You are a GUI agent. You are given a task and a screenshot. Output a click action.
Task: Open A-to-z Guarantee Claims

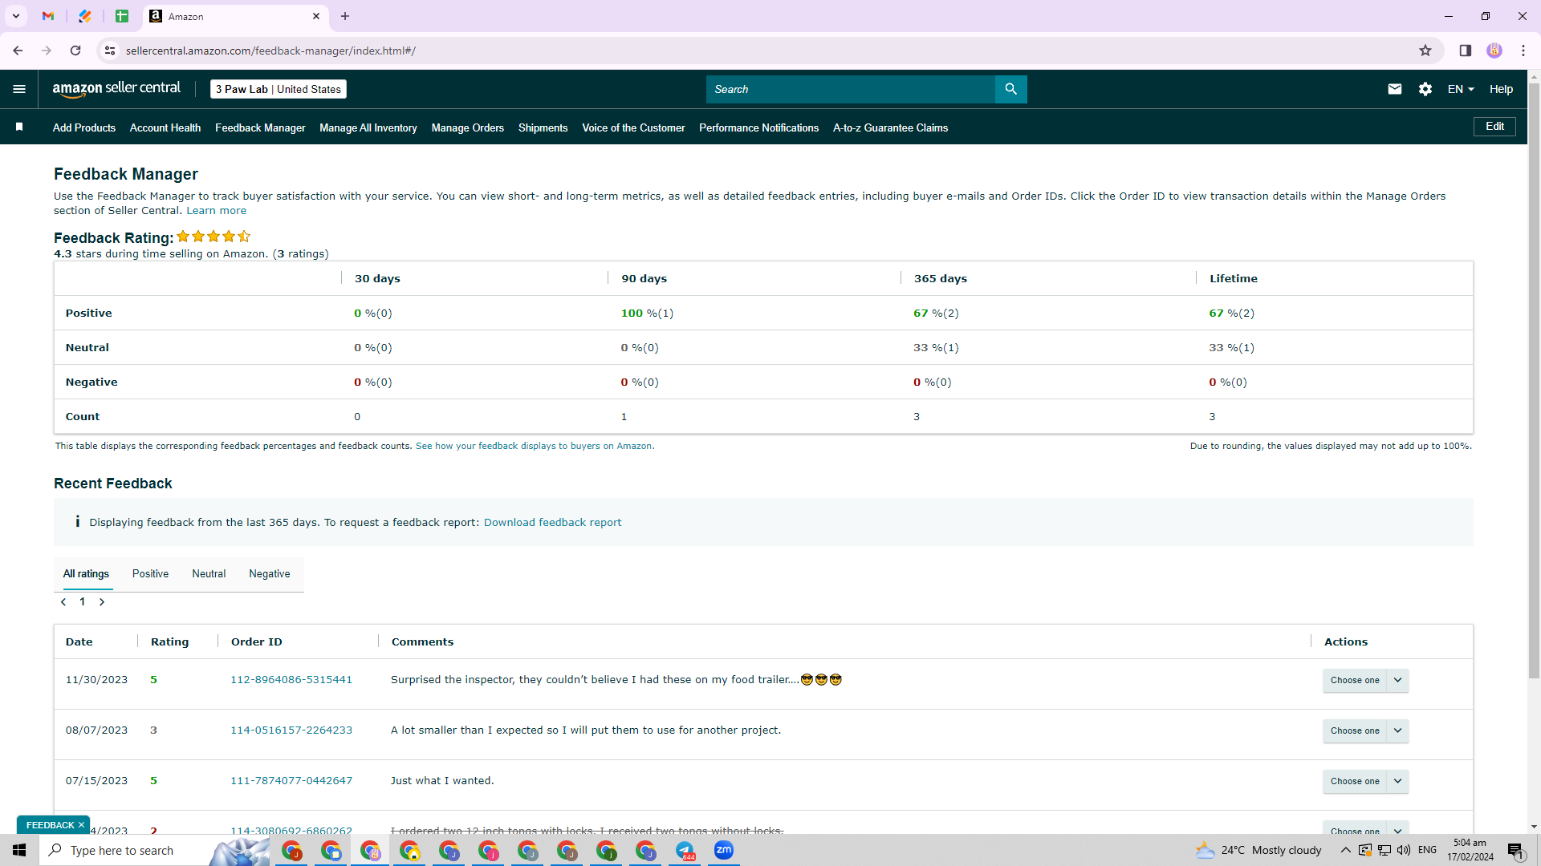click(x=891, y=127)
